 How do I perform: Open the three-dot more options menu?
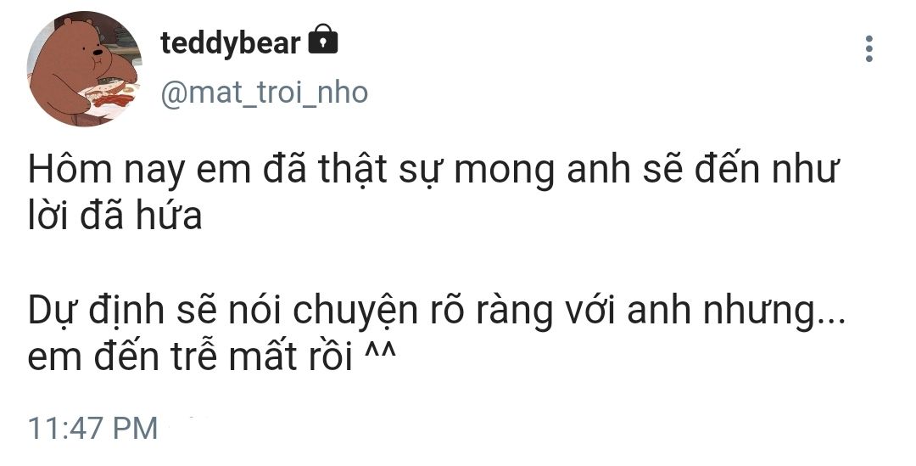(x=869, y=49)
